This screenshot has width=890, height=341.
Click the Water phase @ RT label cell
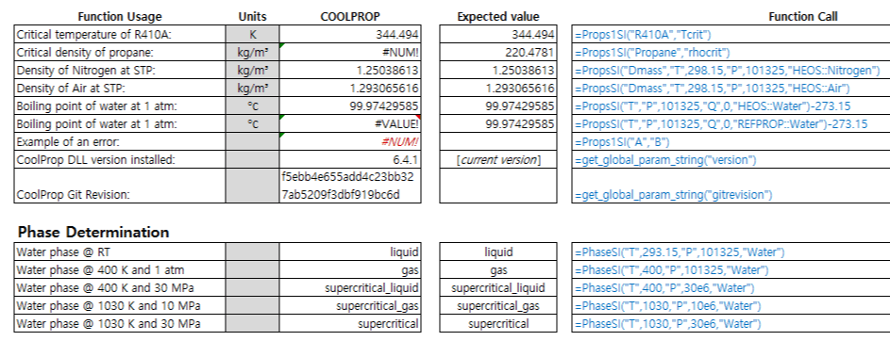click(x=120, y=252)
